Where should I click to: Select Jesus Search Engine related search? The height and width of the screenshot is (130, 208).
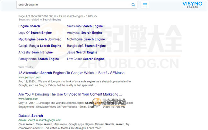click(82, 52)
